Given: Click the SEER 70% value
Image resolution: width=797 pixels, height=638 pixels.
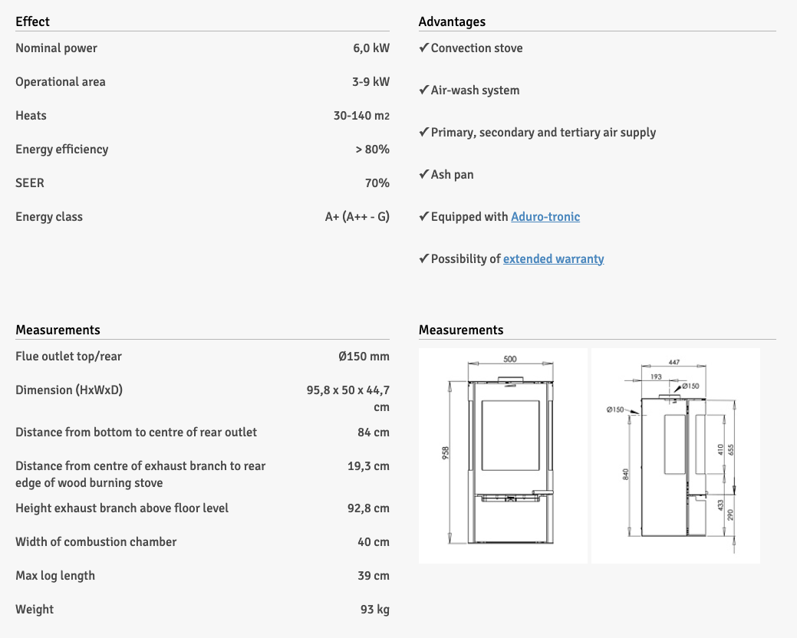Looking at the screenshot, I should 377,183.
